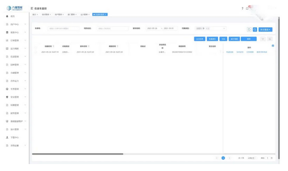This screenshot has width=288, height=171.
Task: Focus the 司机姓名 input field
Action: (x=113, y=29)
